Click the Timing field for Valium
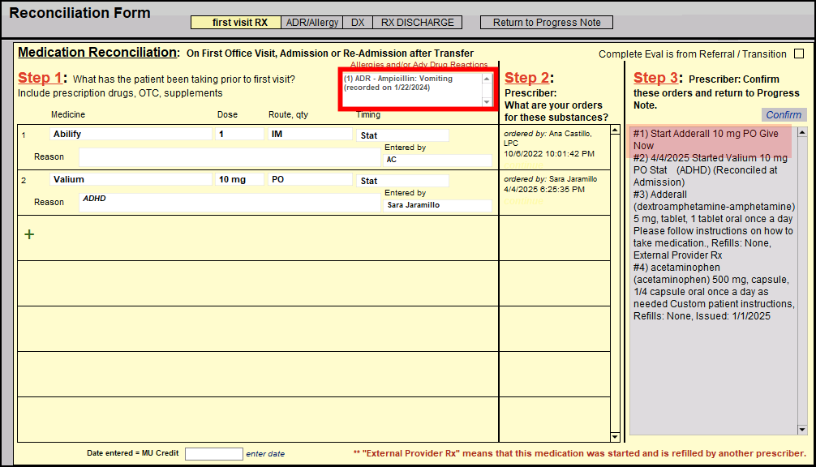The width and height of the screenshot is (816, 467). 403,181
